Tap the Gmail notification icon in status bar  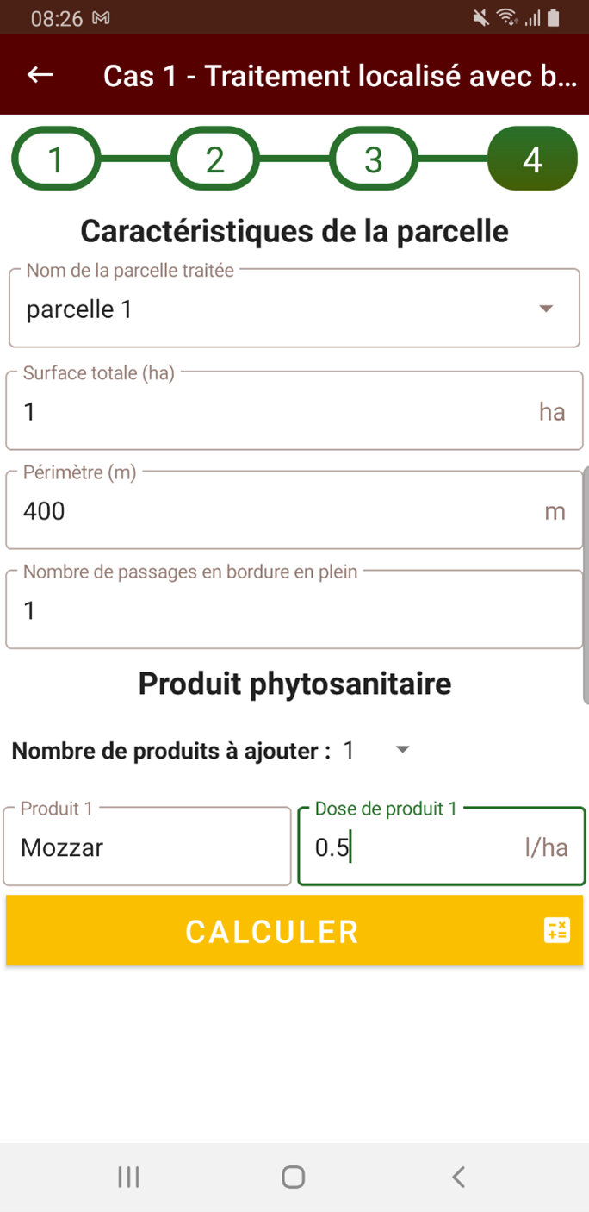pyautogui.click(x=101, y=17)
